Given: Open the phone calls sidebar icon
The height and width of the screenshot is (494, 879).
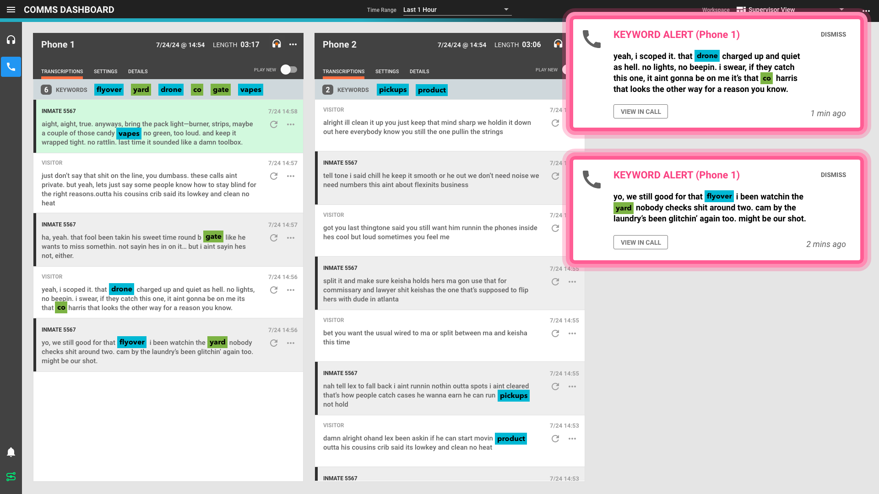Looking at the screenshot, I should pos(11,67).
